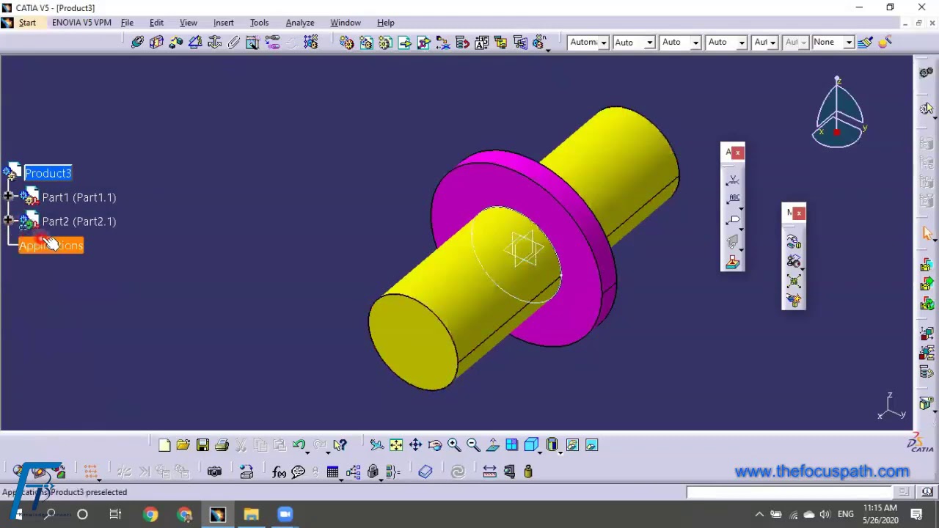Click the Painter brush icon in graphics toolbar

[x=865, y=43]
